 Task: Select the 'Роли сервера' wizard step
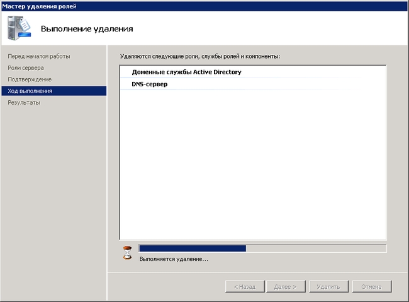[26, 67]
